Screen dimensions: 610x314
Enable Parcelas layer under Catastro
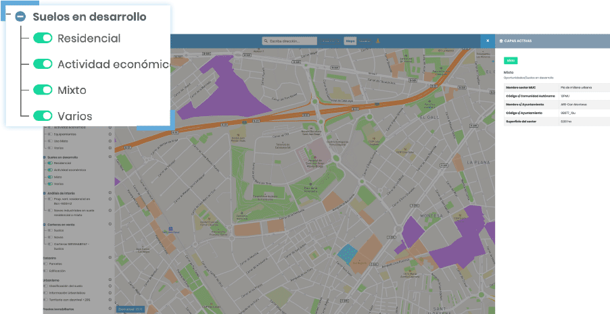(x=46, y=264)
